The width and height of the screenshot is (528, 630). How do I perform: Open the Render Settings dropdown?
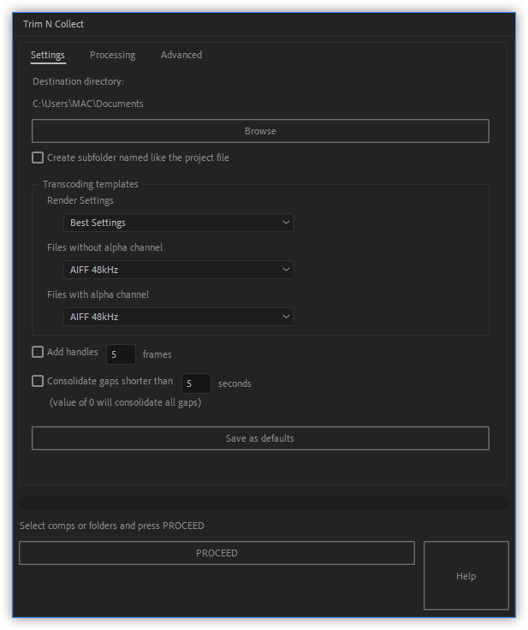coord(178,223)
